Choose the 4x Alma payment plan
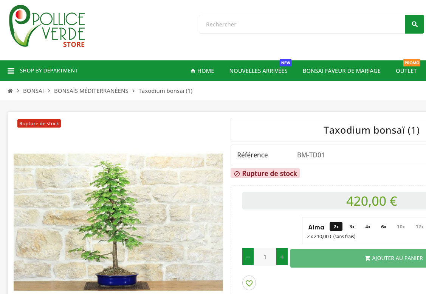 [367, 226]
